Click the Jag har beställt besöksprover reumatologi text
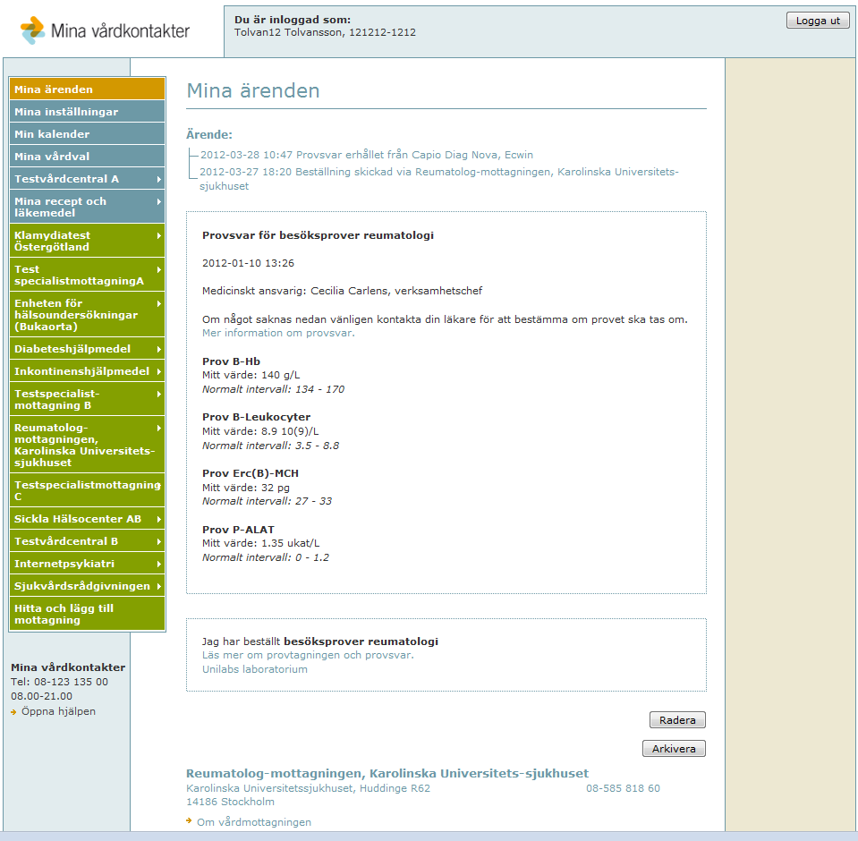The height and width of the screenshot is (841, 858). tap(320, 641)
